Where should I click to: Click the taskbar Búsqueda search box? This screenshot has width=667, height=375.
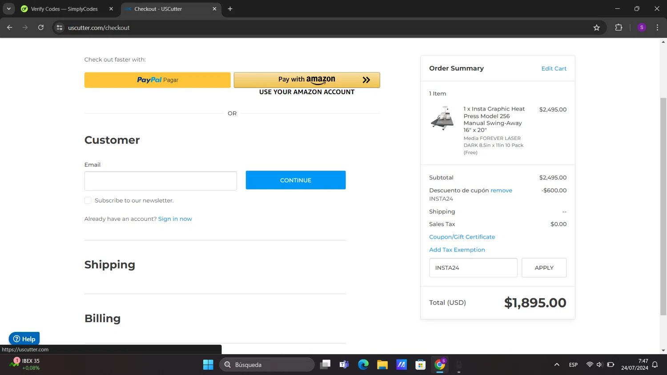pyautogui.click(x=267, y=365)
